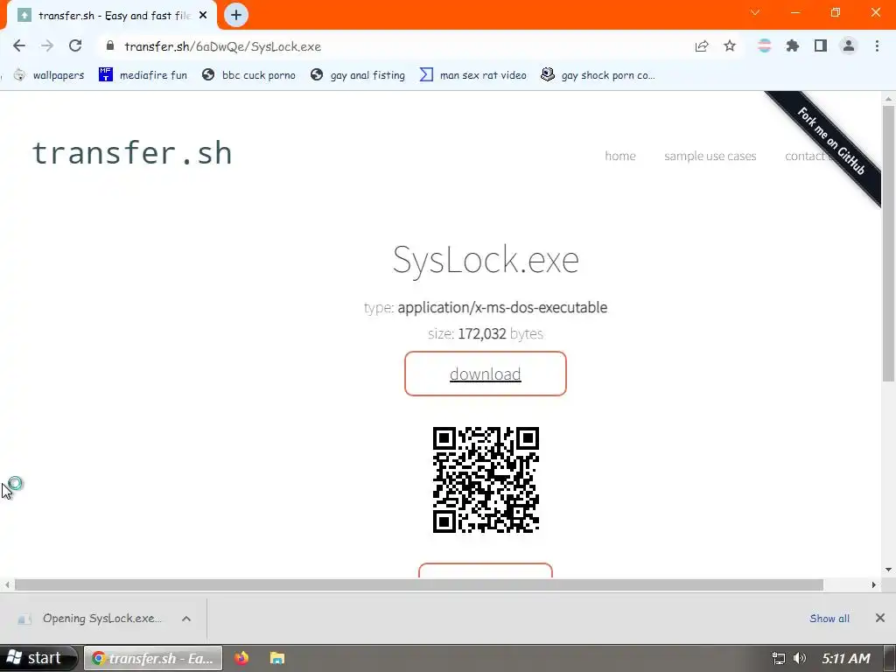The width and height of the screenshot is (896, 672).
Task: Open the vertical page scrollbar thumb
Action: pyautogui.click(x=888, y=243)
